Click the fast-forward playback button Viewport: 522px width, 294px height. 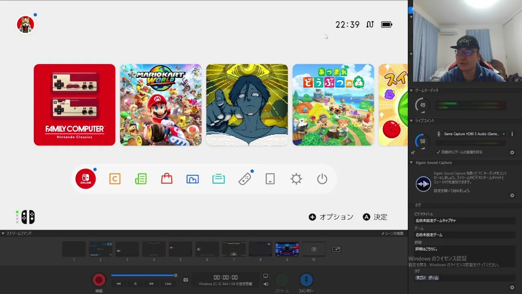point(151,284)
